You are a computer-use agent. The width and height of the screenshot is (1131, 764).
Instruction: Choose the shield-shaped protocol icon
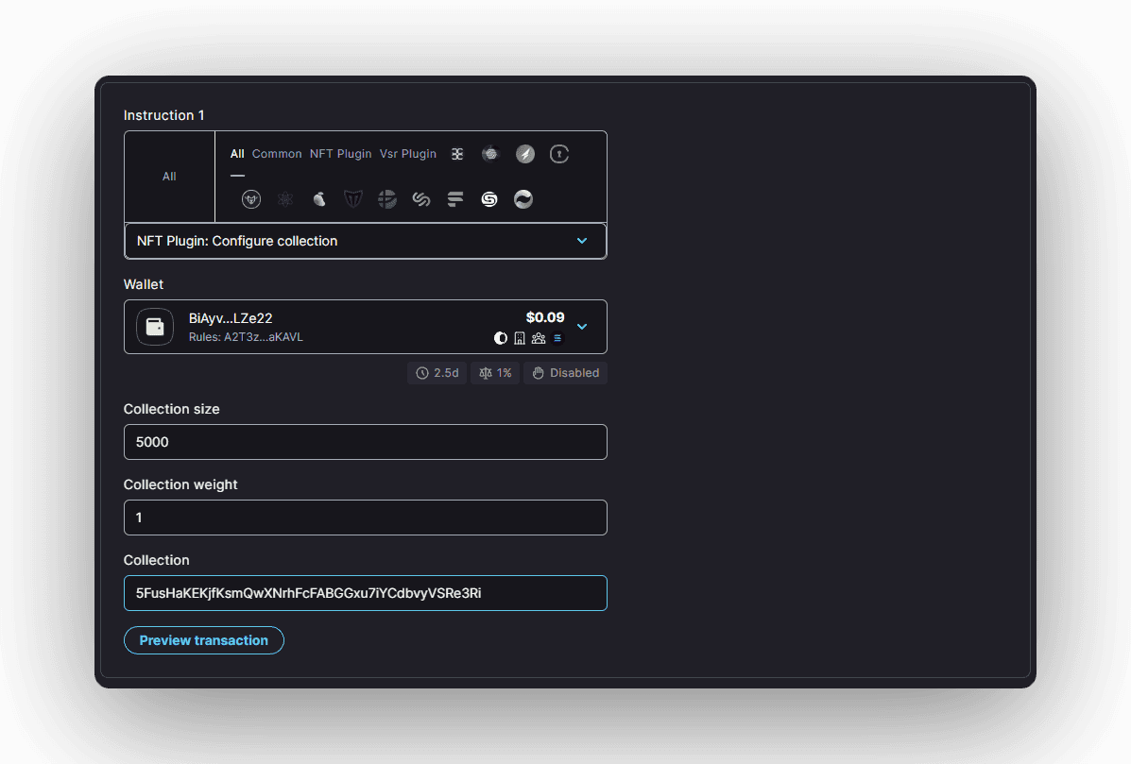pos(353,199)
